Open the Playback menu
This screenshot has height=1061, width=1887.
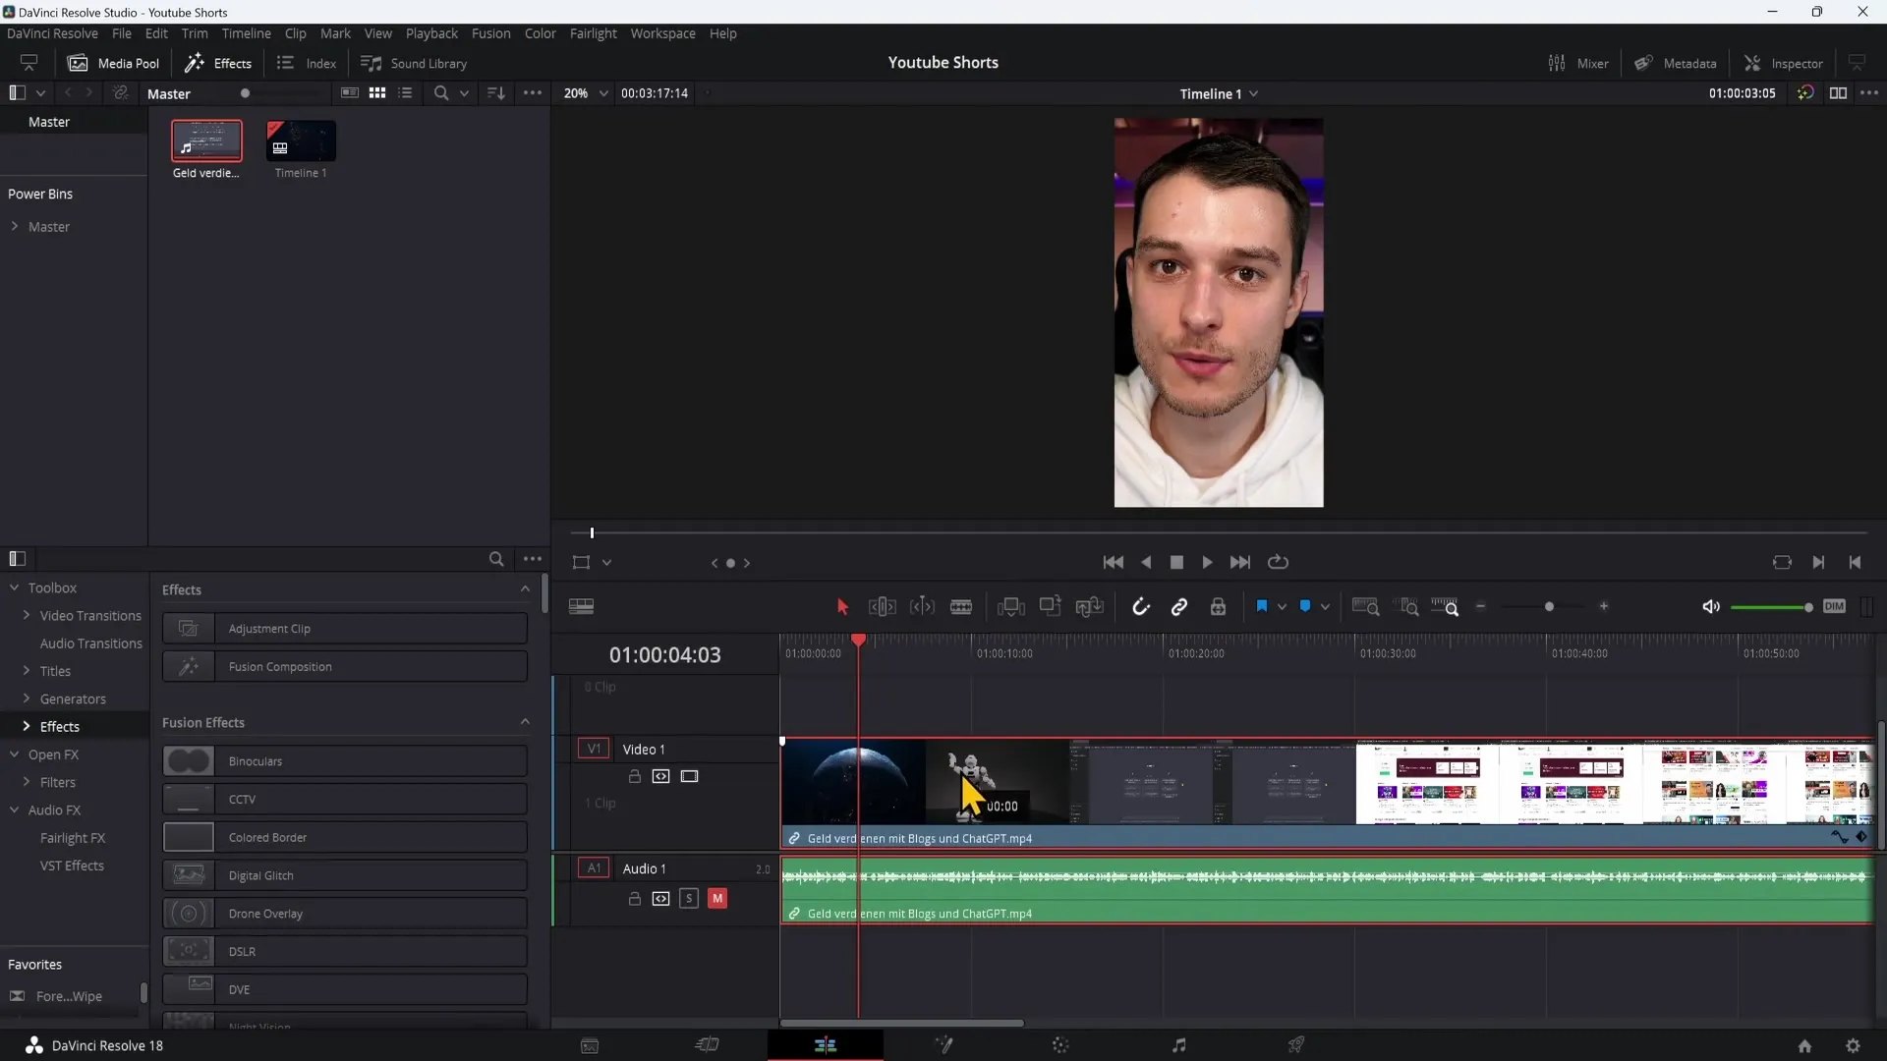431,33
